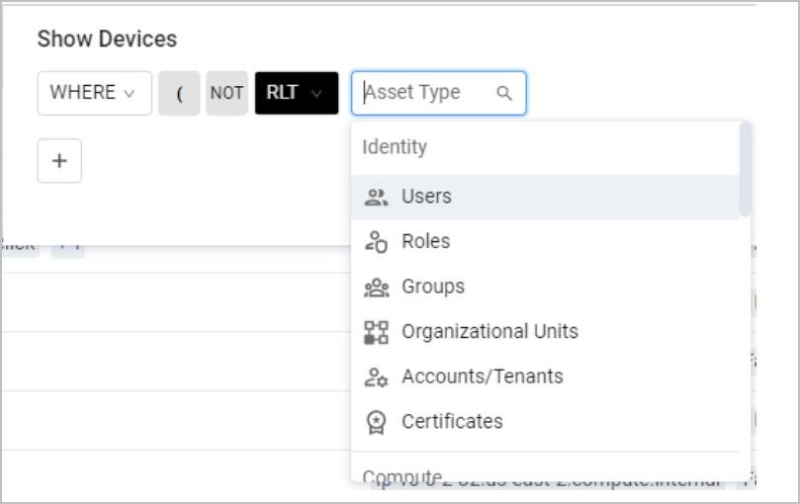
Task: Choose the Groups option
Action: pyautogui.click(x=433, y=287)
